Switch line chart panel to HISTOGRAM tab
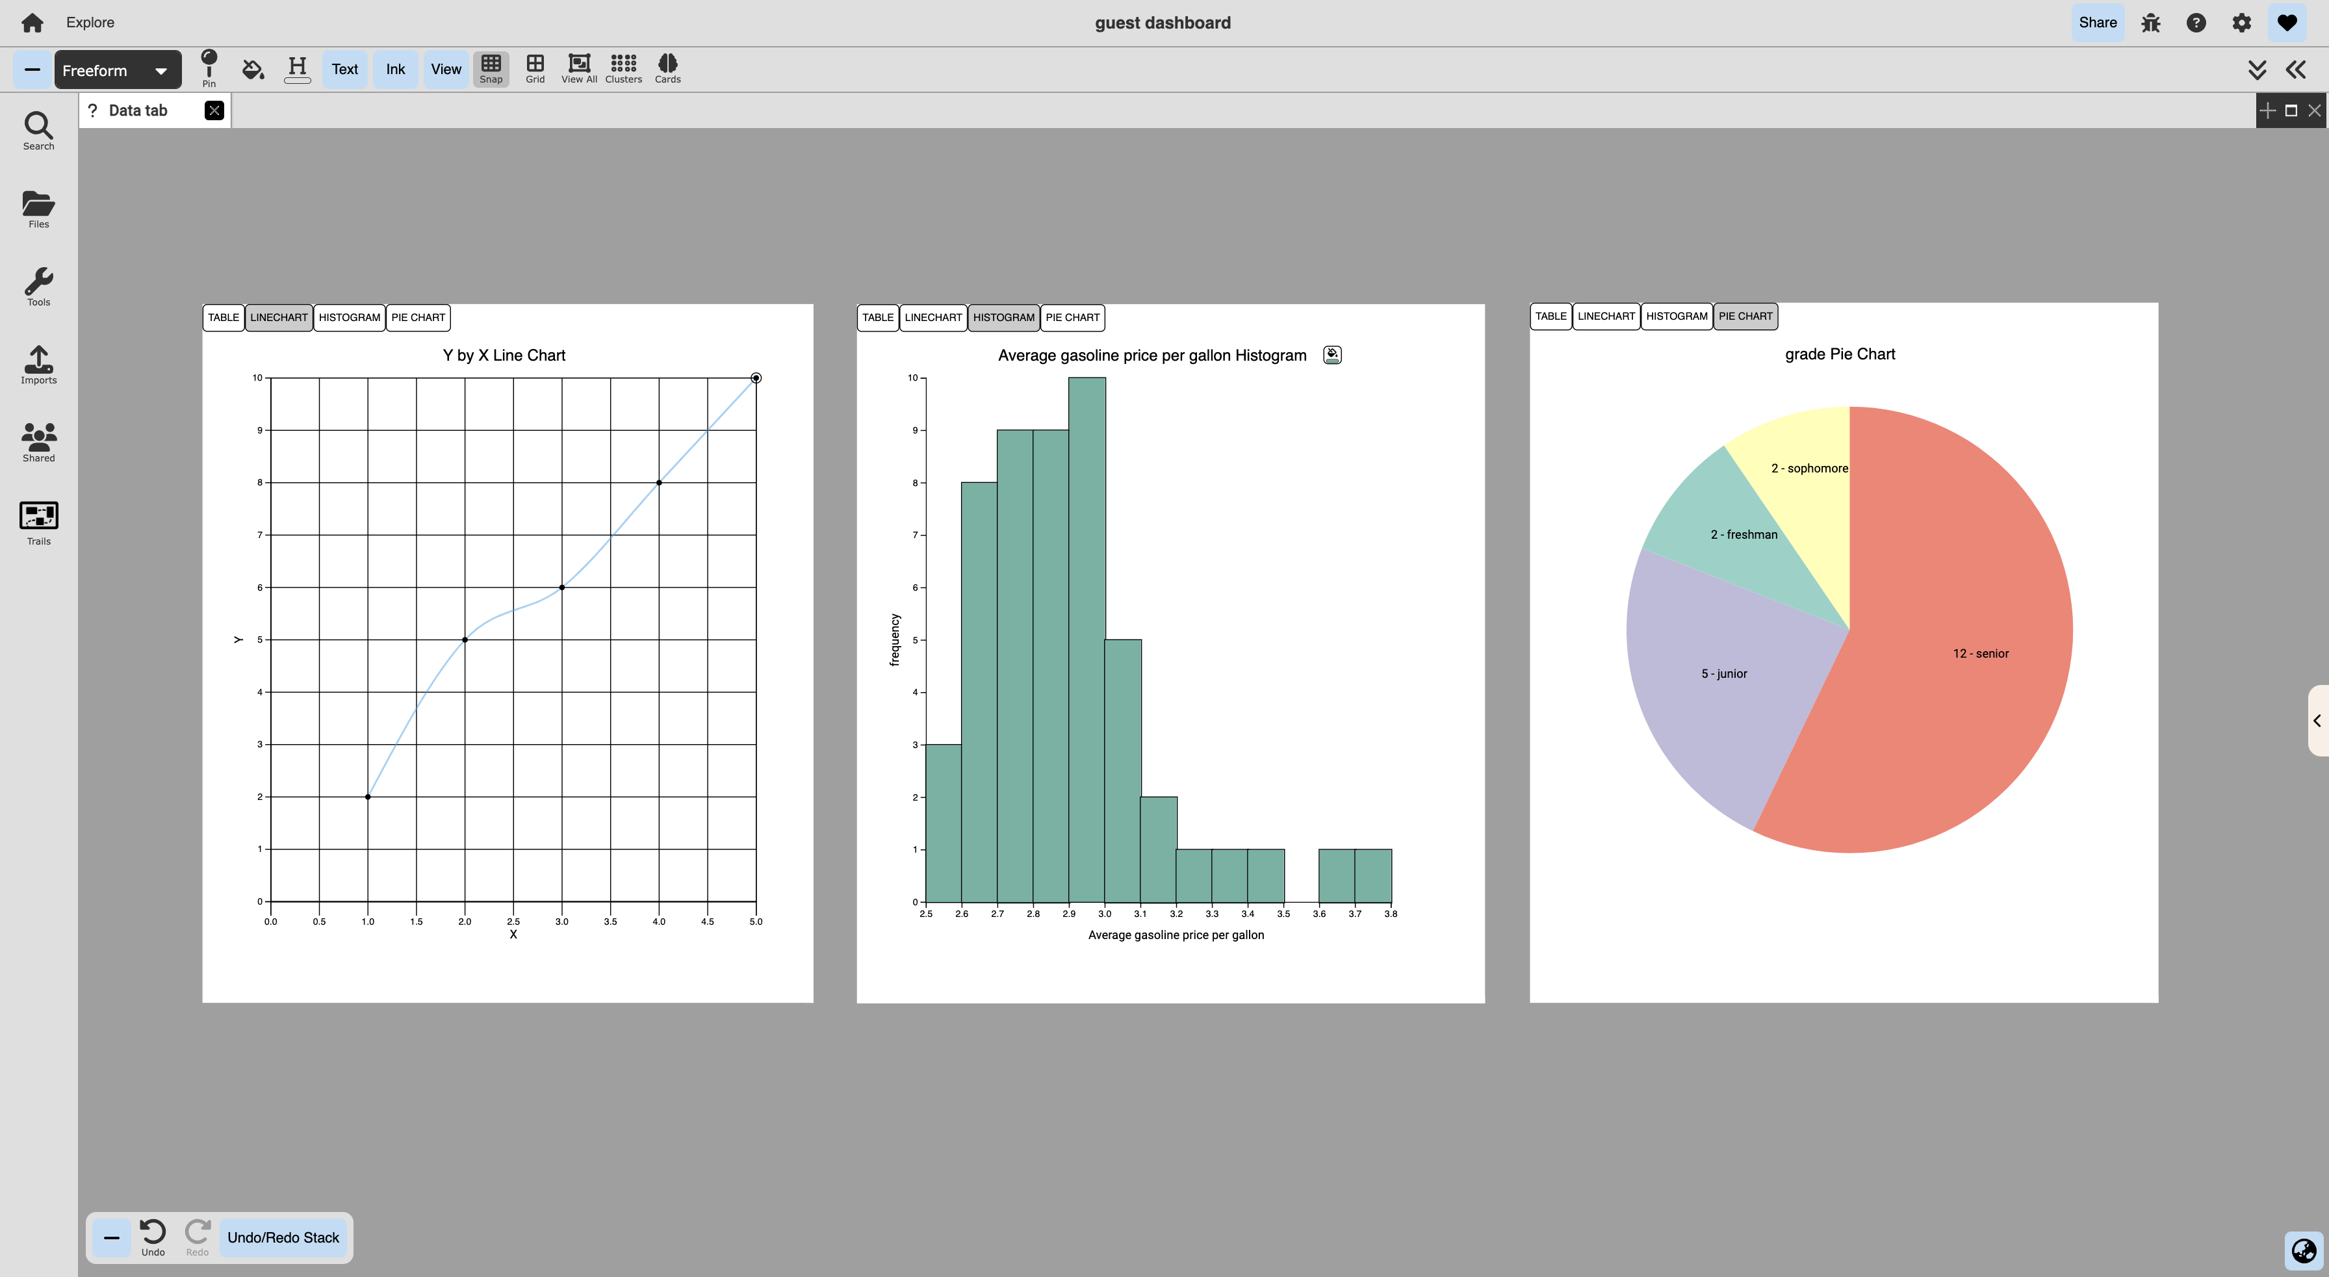2329x1277 pixels. (x=349, y=317)
